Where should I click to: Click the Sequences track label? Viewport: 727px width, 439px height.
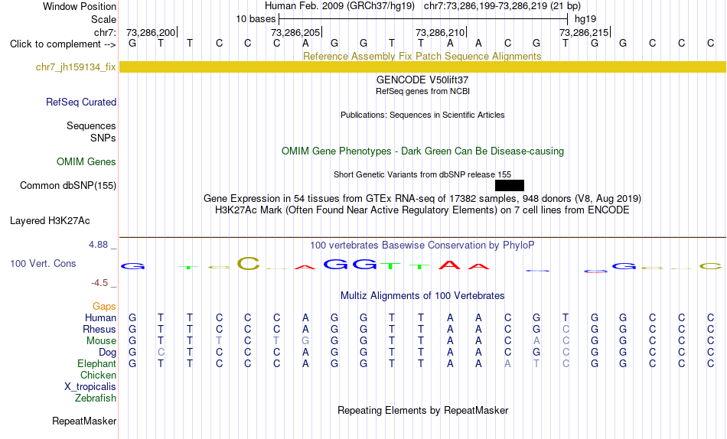coord(91,126)
